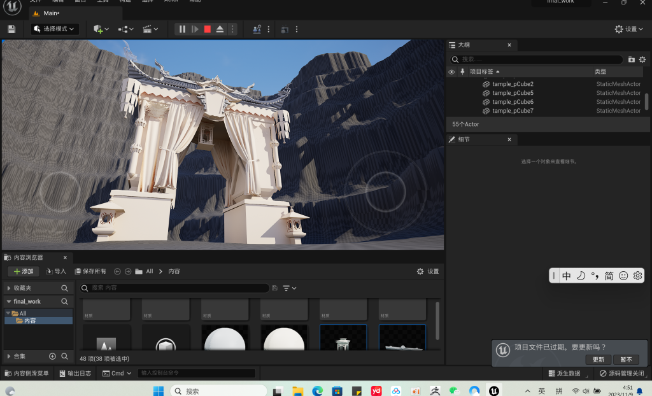Collapse the final_work section
652x396 pixels.
click(9, 302)
